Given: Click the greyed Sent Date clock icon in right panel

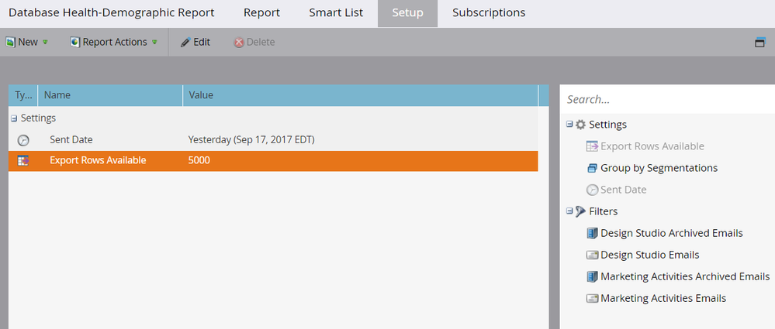Looking at the screenshot, I should pyautogui.click(x=592, y=190).
